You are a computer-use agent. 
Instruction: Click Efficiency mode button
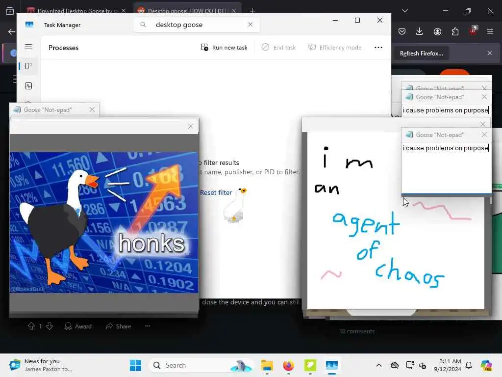point(334,48)
